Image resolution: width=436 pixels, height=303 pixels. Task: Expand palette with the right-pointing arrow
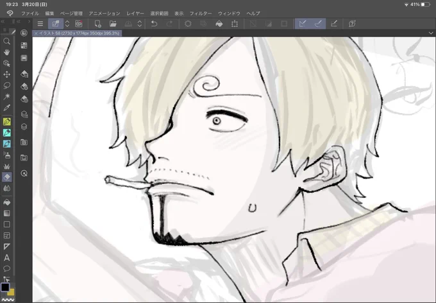pyautogui.click(x=29, y=21)
